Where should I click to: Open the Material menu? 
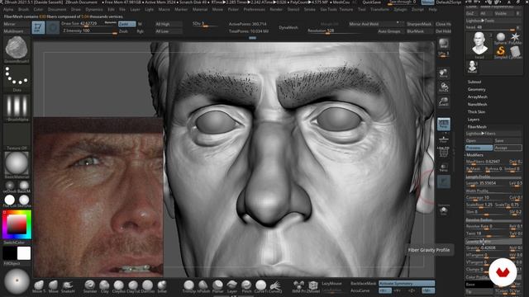click(x=200, y=9)
